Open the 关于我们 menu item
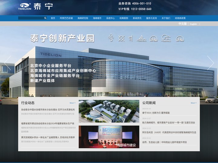Viewport: 218px width, 163px height. click(166, 18)
